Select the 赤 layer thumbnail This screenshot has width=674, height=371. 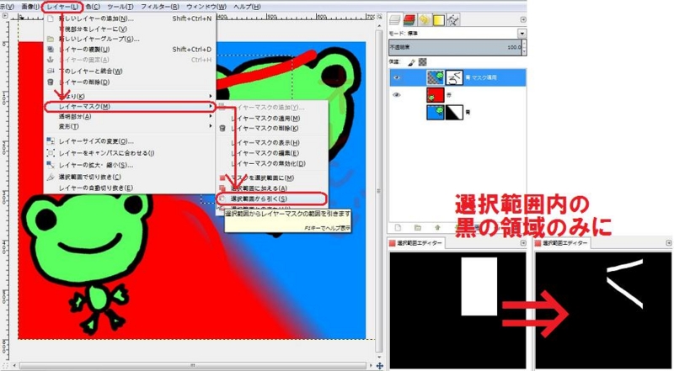(435, 95)
